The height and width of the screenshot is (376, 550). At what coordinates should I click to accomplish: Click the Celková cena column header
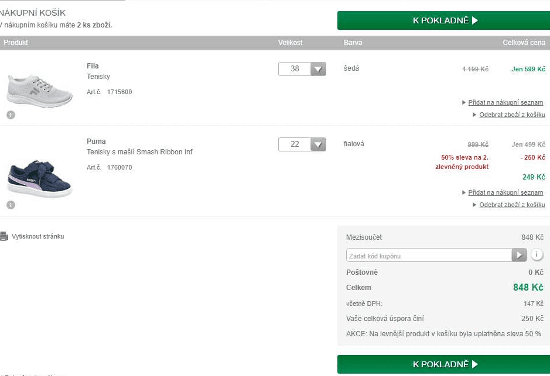[x=524, y=43]
